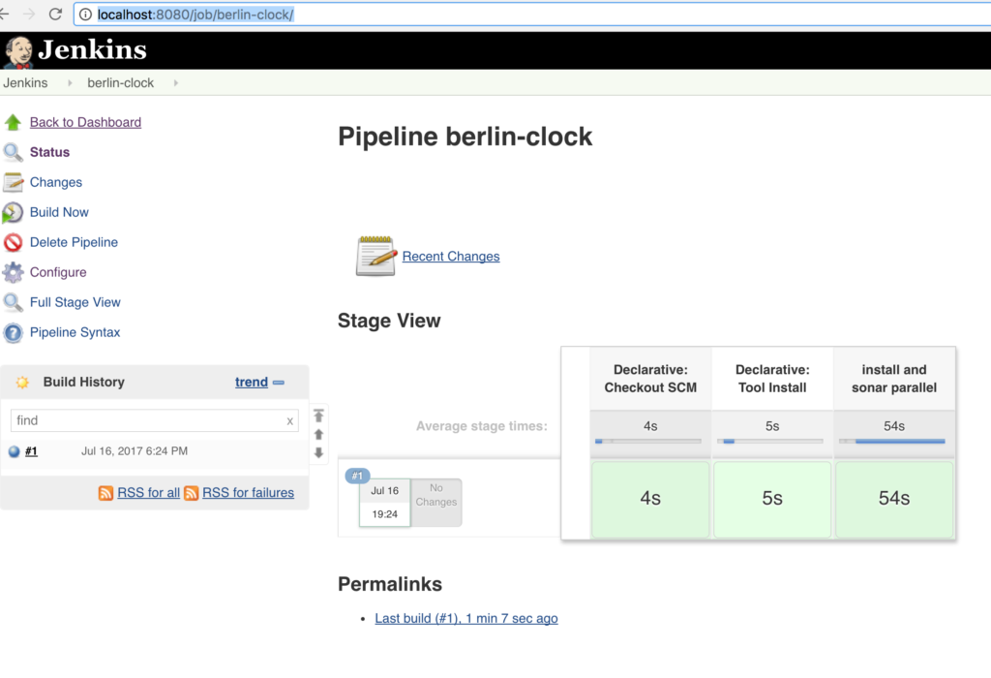Click the Build History sun weather icon
The height and width of the screenshot is (678, 991).
23,382
